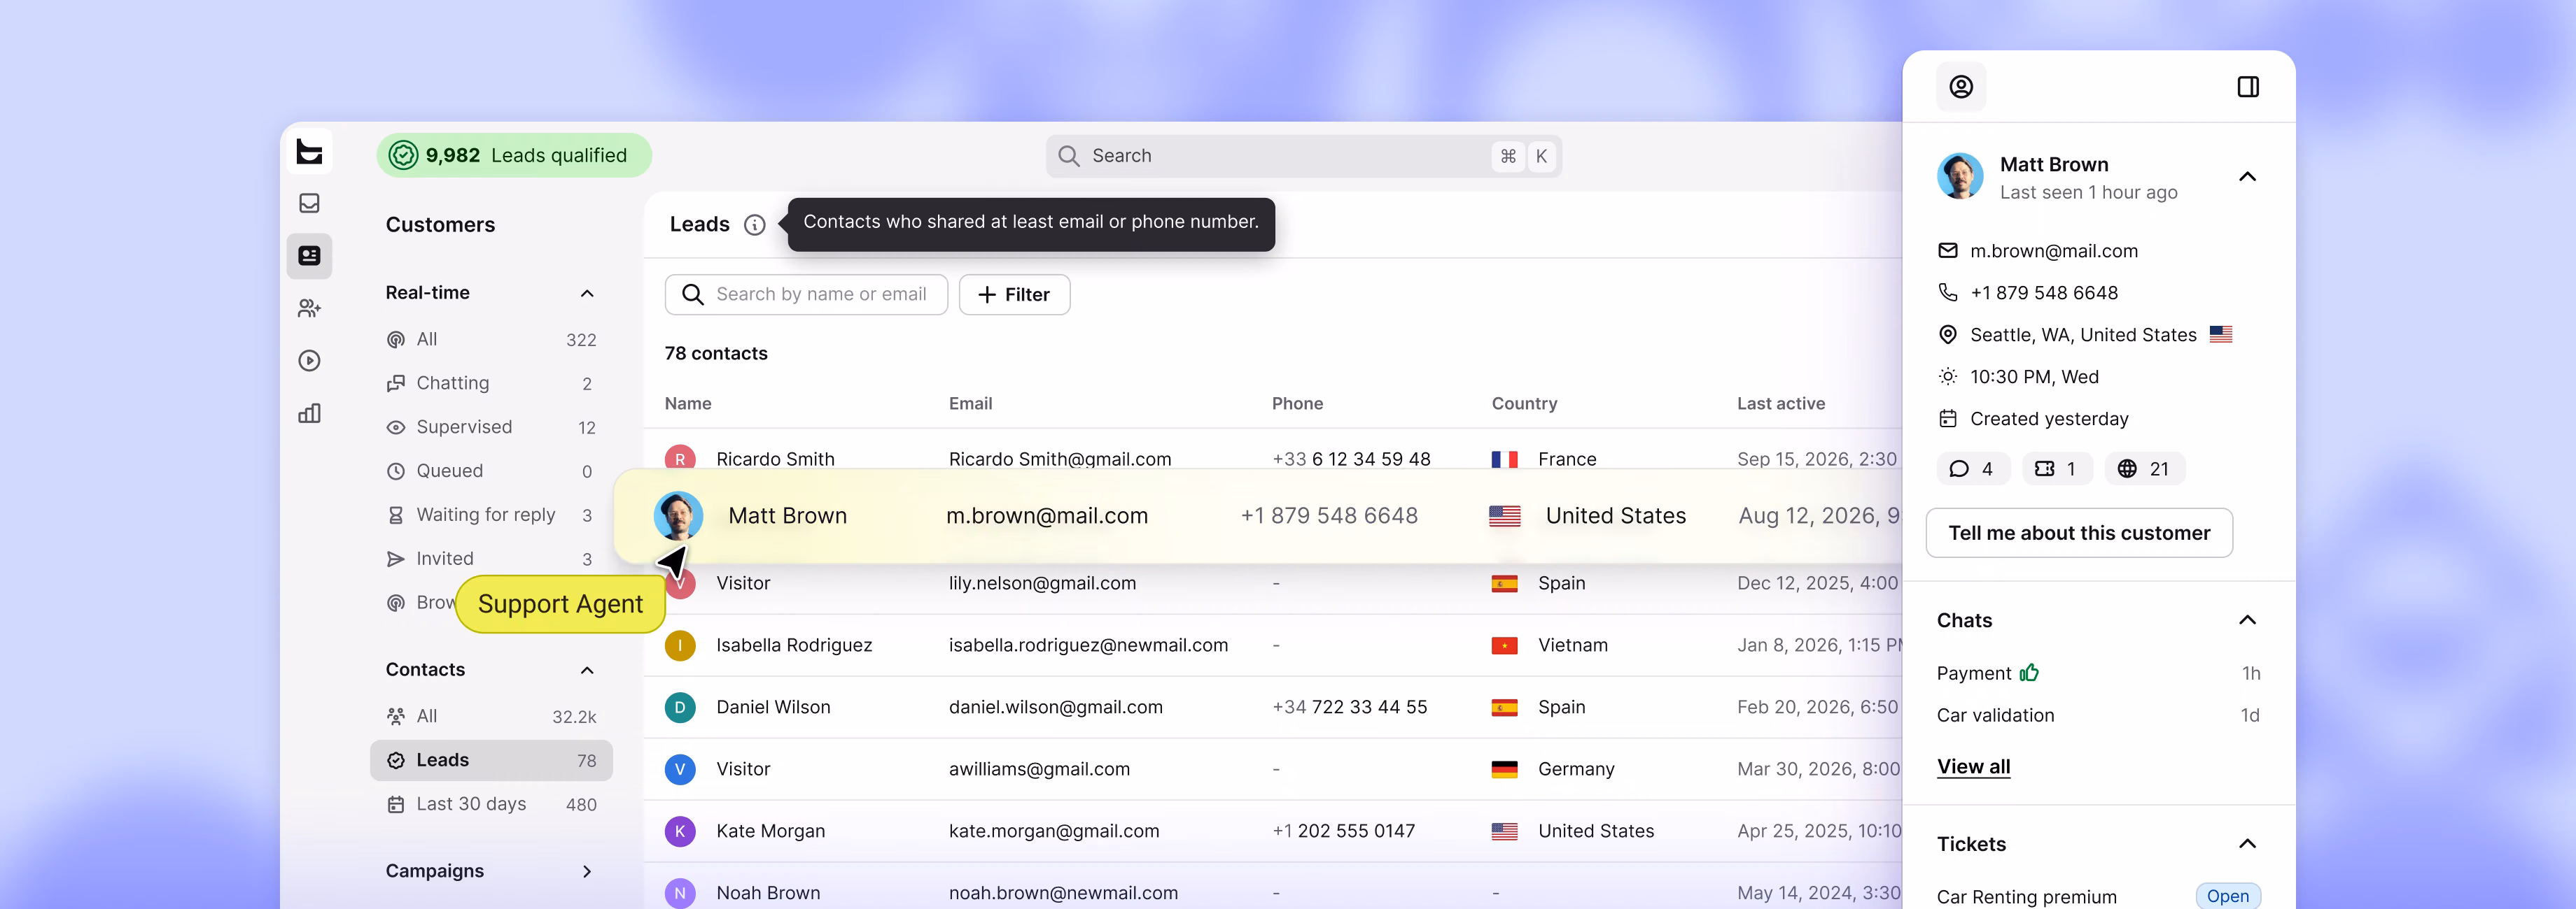The width and height of the screenshot is (2576, 909).
Task: Sort by the Name column header
Action: [688, 403]
